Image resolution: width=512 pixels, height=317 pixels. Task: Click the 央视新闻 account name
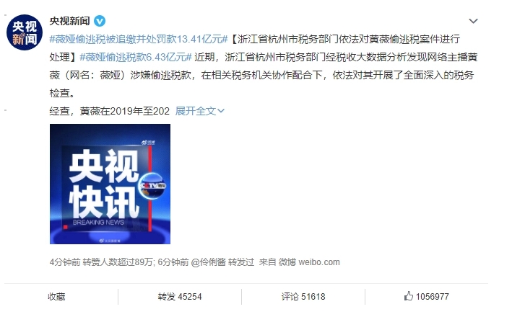click(69, 21)
